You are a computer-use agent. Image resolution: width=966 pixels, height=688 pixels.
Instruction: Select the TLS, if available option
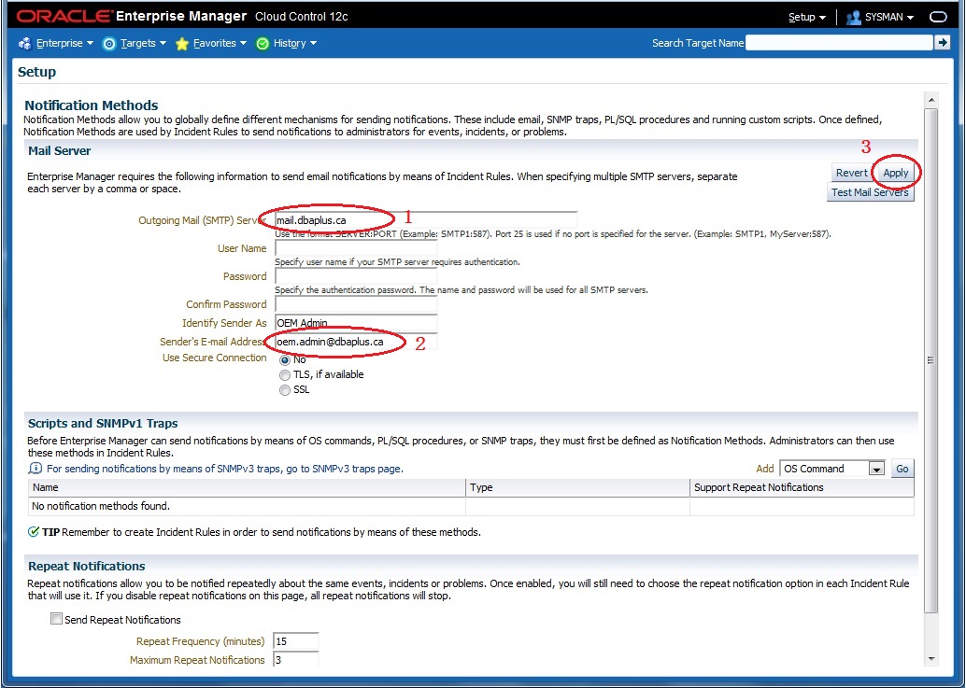coord(284,376)
